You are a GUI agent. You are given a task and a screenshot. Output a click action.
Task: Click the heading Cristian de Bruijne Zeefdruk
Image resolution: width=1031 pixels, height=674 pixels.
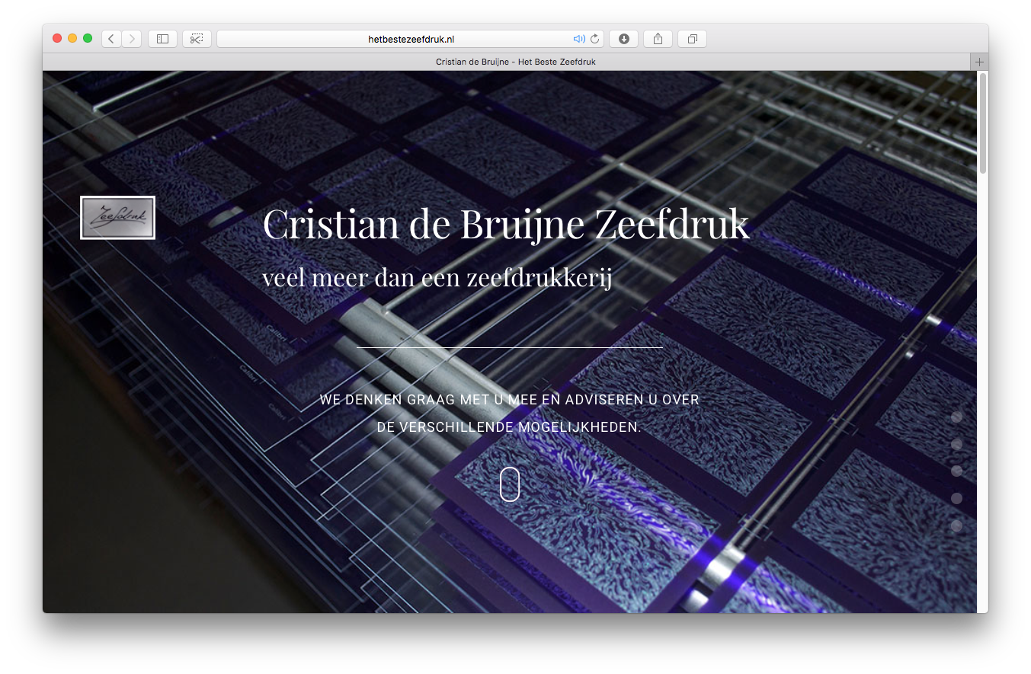point(506,224)
